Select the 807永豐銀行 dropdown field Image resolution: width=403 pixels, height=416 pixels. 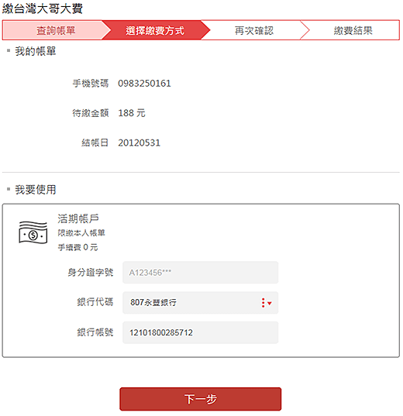tap(201, 303)
